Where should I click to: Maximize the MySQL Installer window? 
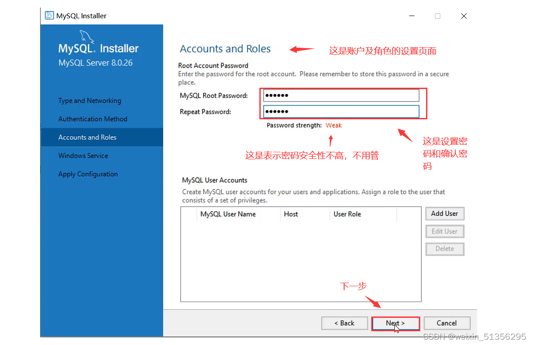tap(438, 16)
